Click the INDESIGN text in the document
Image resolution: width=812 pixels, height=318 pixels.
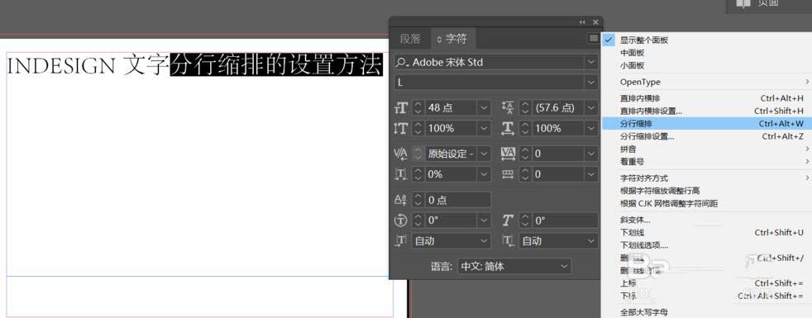click(62, 66)
